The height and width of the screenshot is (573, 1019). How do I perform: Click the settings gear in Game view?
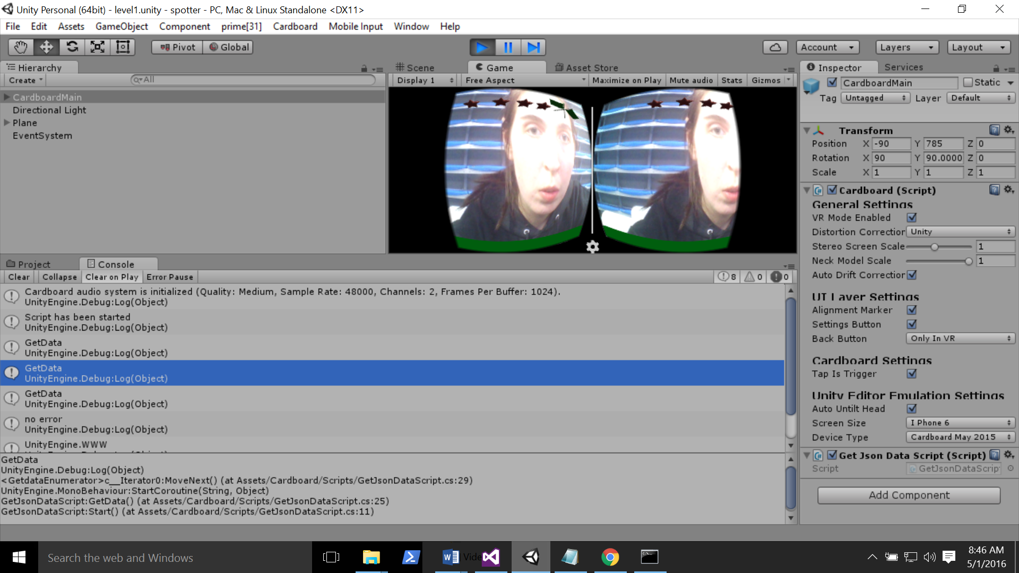click(592, 247)
